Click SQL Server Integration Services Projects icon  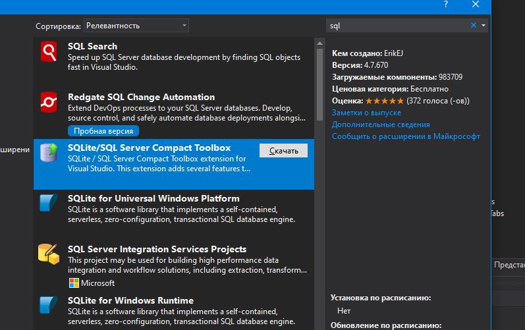[49, 254]
